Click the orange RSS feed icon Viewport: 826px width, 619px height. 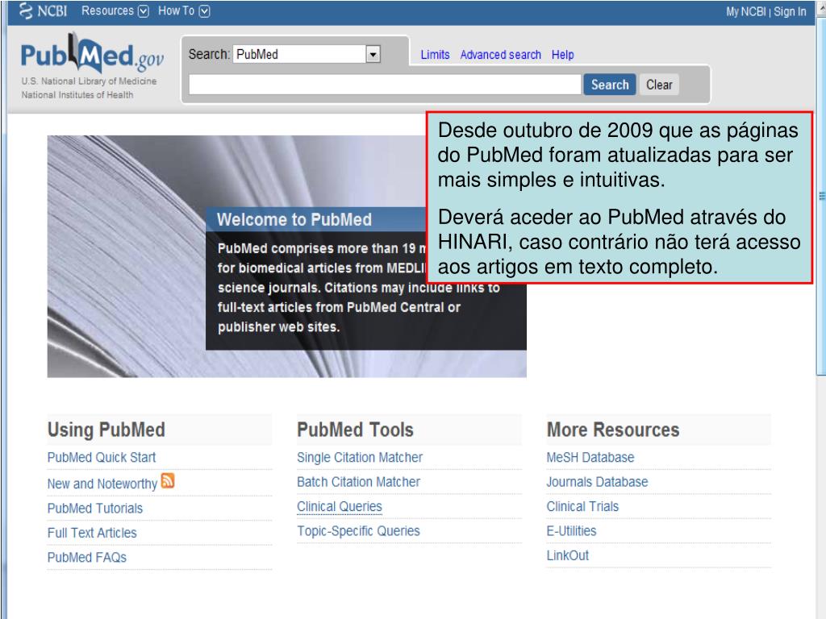[168, 480]
